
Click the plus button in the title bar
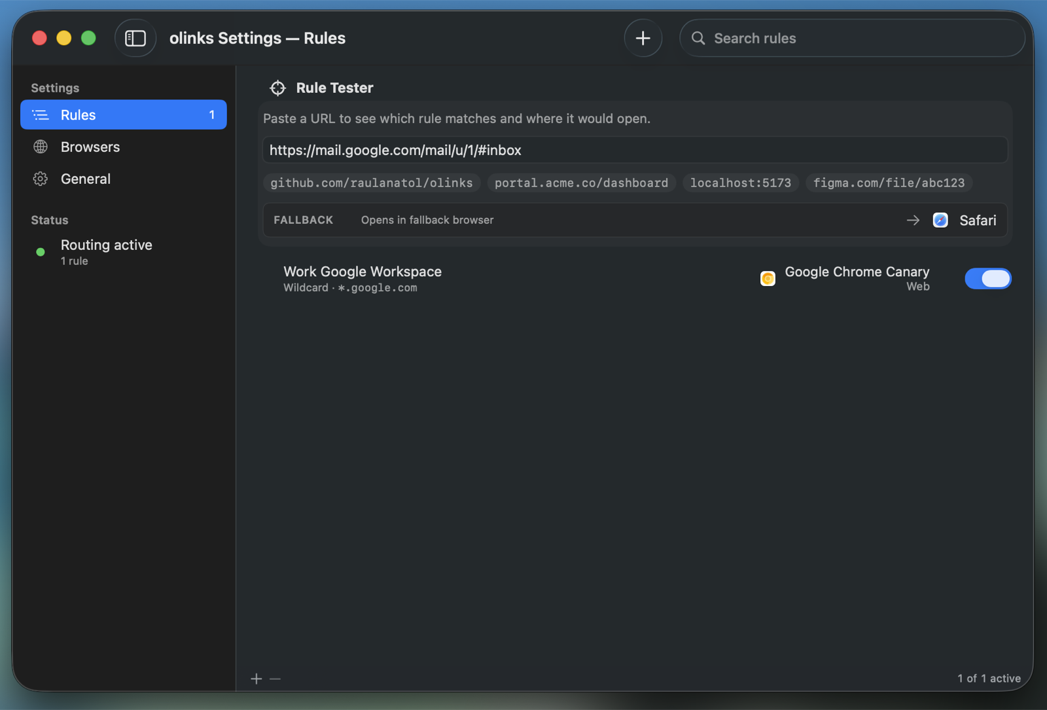(643, 39)
